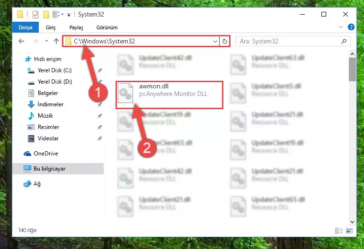Refresh the System32 folder view

click(x=224, y=41)
